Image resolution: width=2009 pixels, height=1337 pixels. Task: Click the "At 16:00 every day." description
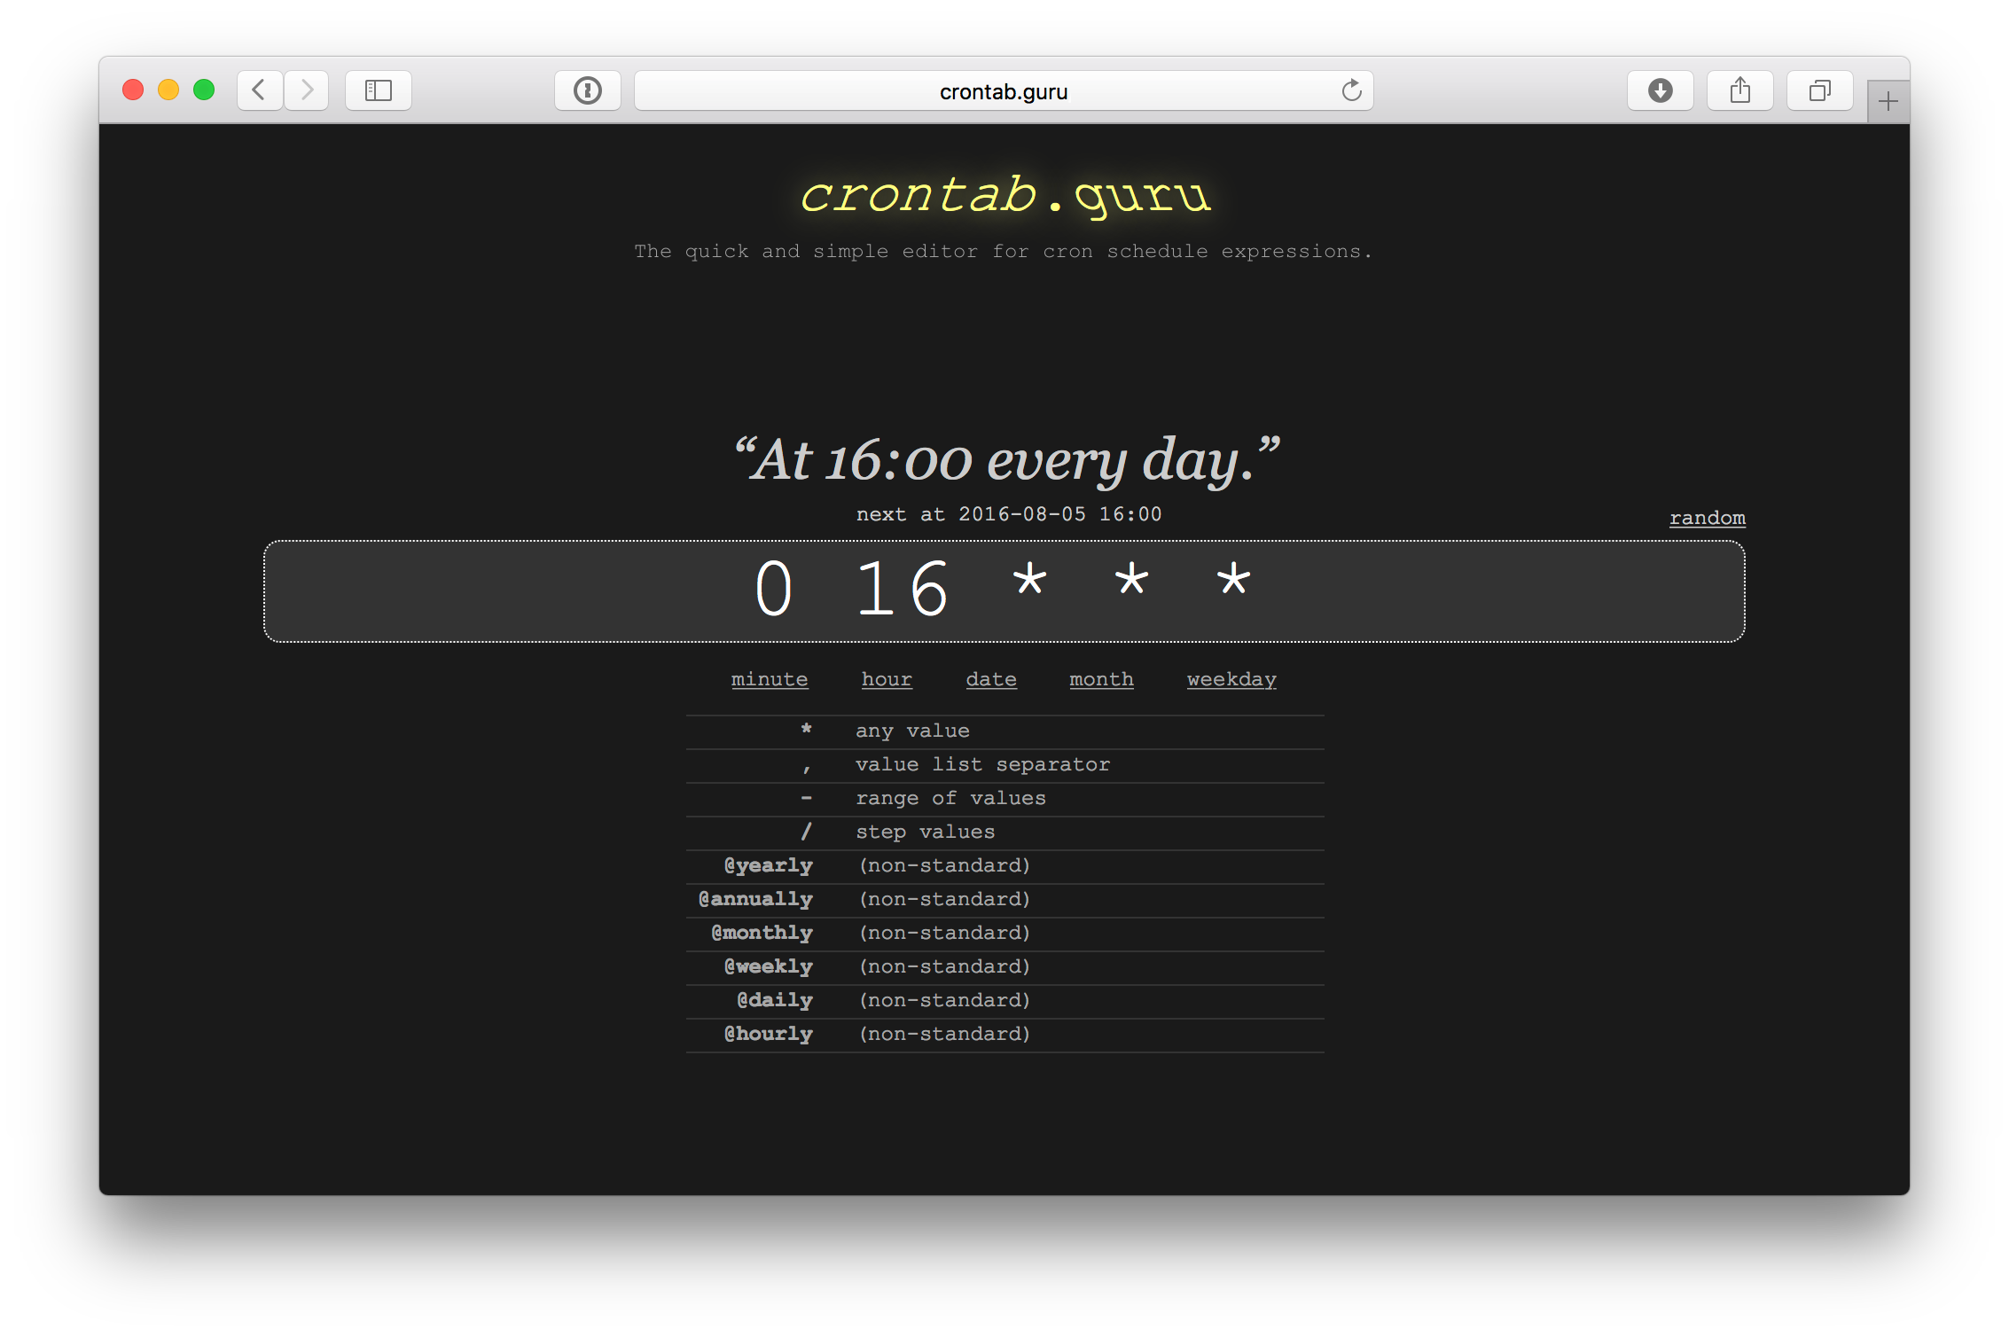pyautogui.click(x=1006, y=460)
